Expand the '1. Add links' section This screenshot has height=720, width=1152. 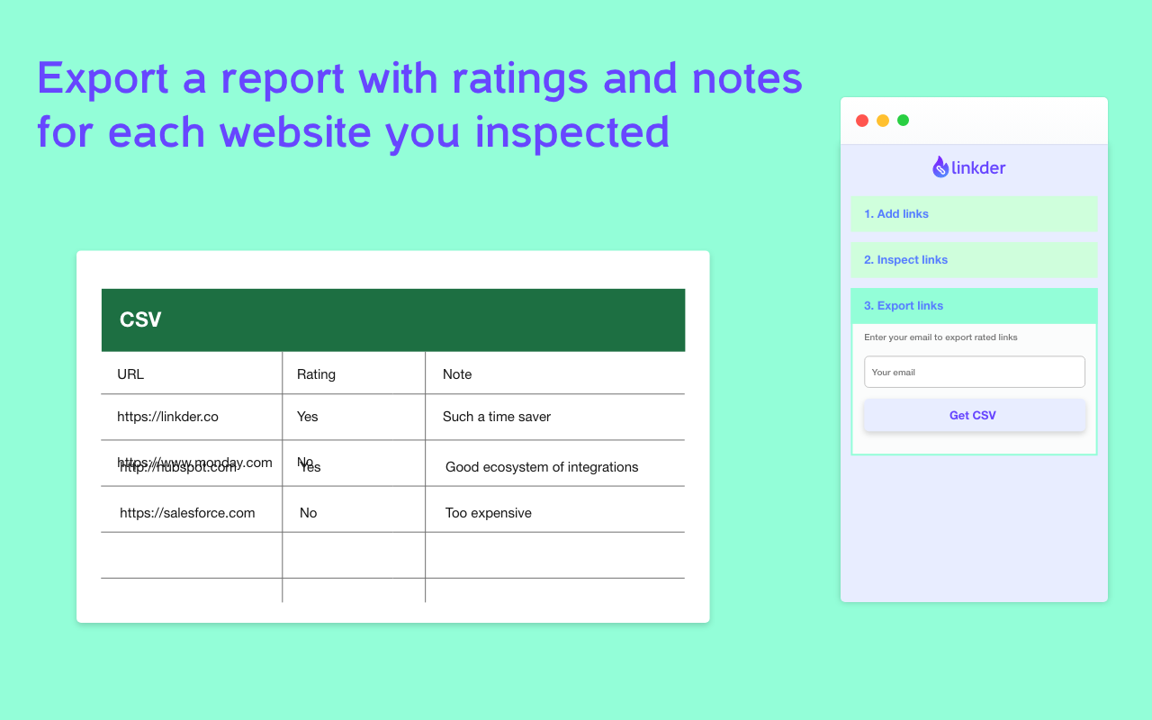pos(974,214)
